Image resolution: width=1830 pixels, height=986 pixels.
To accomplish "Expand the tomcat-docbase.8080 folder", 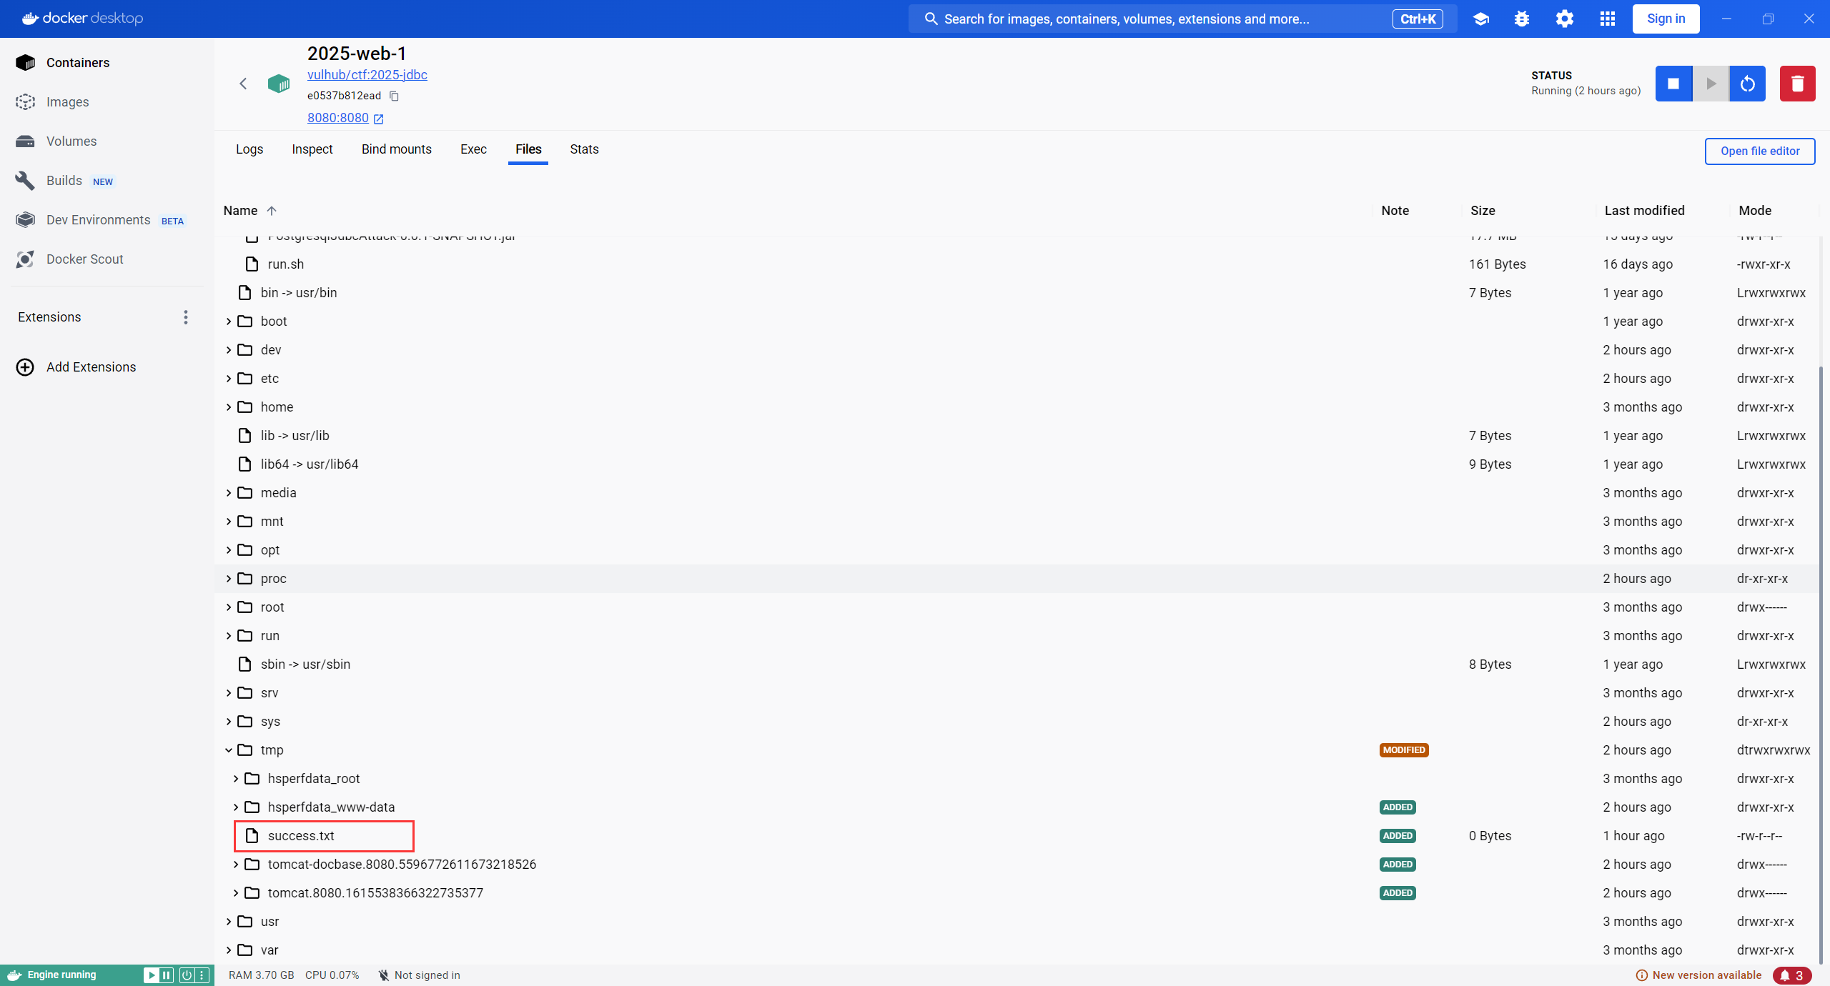I will coord(236,865).
